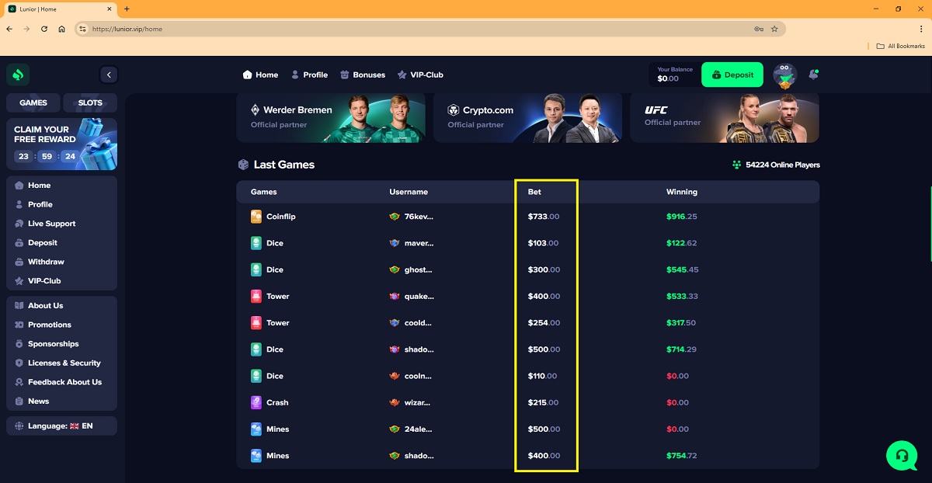This screenshot has width=932, height=483.
Task: Open the notifications bell icon
Action: (813, 75)
